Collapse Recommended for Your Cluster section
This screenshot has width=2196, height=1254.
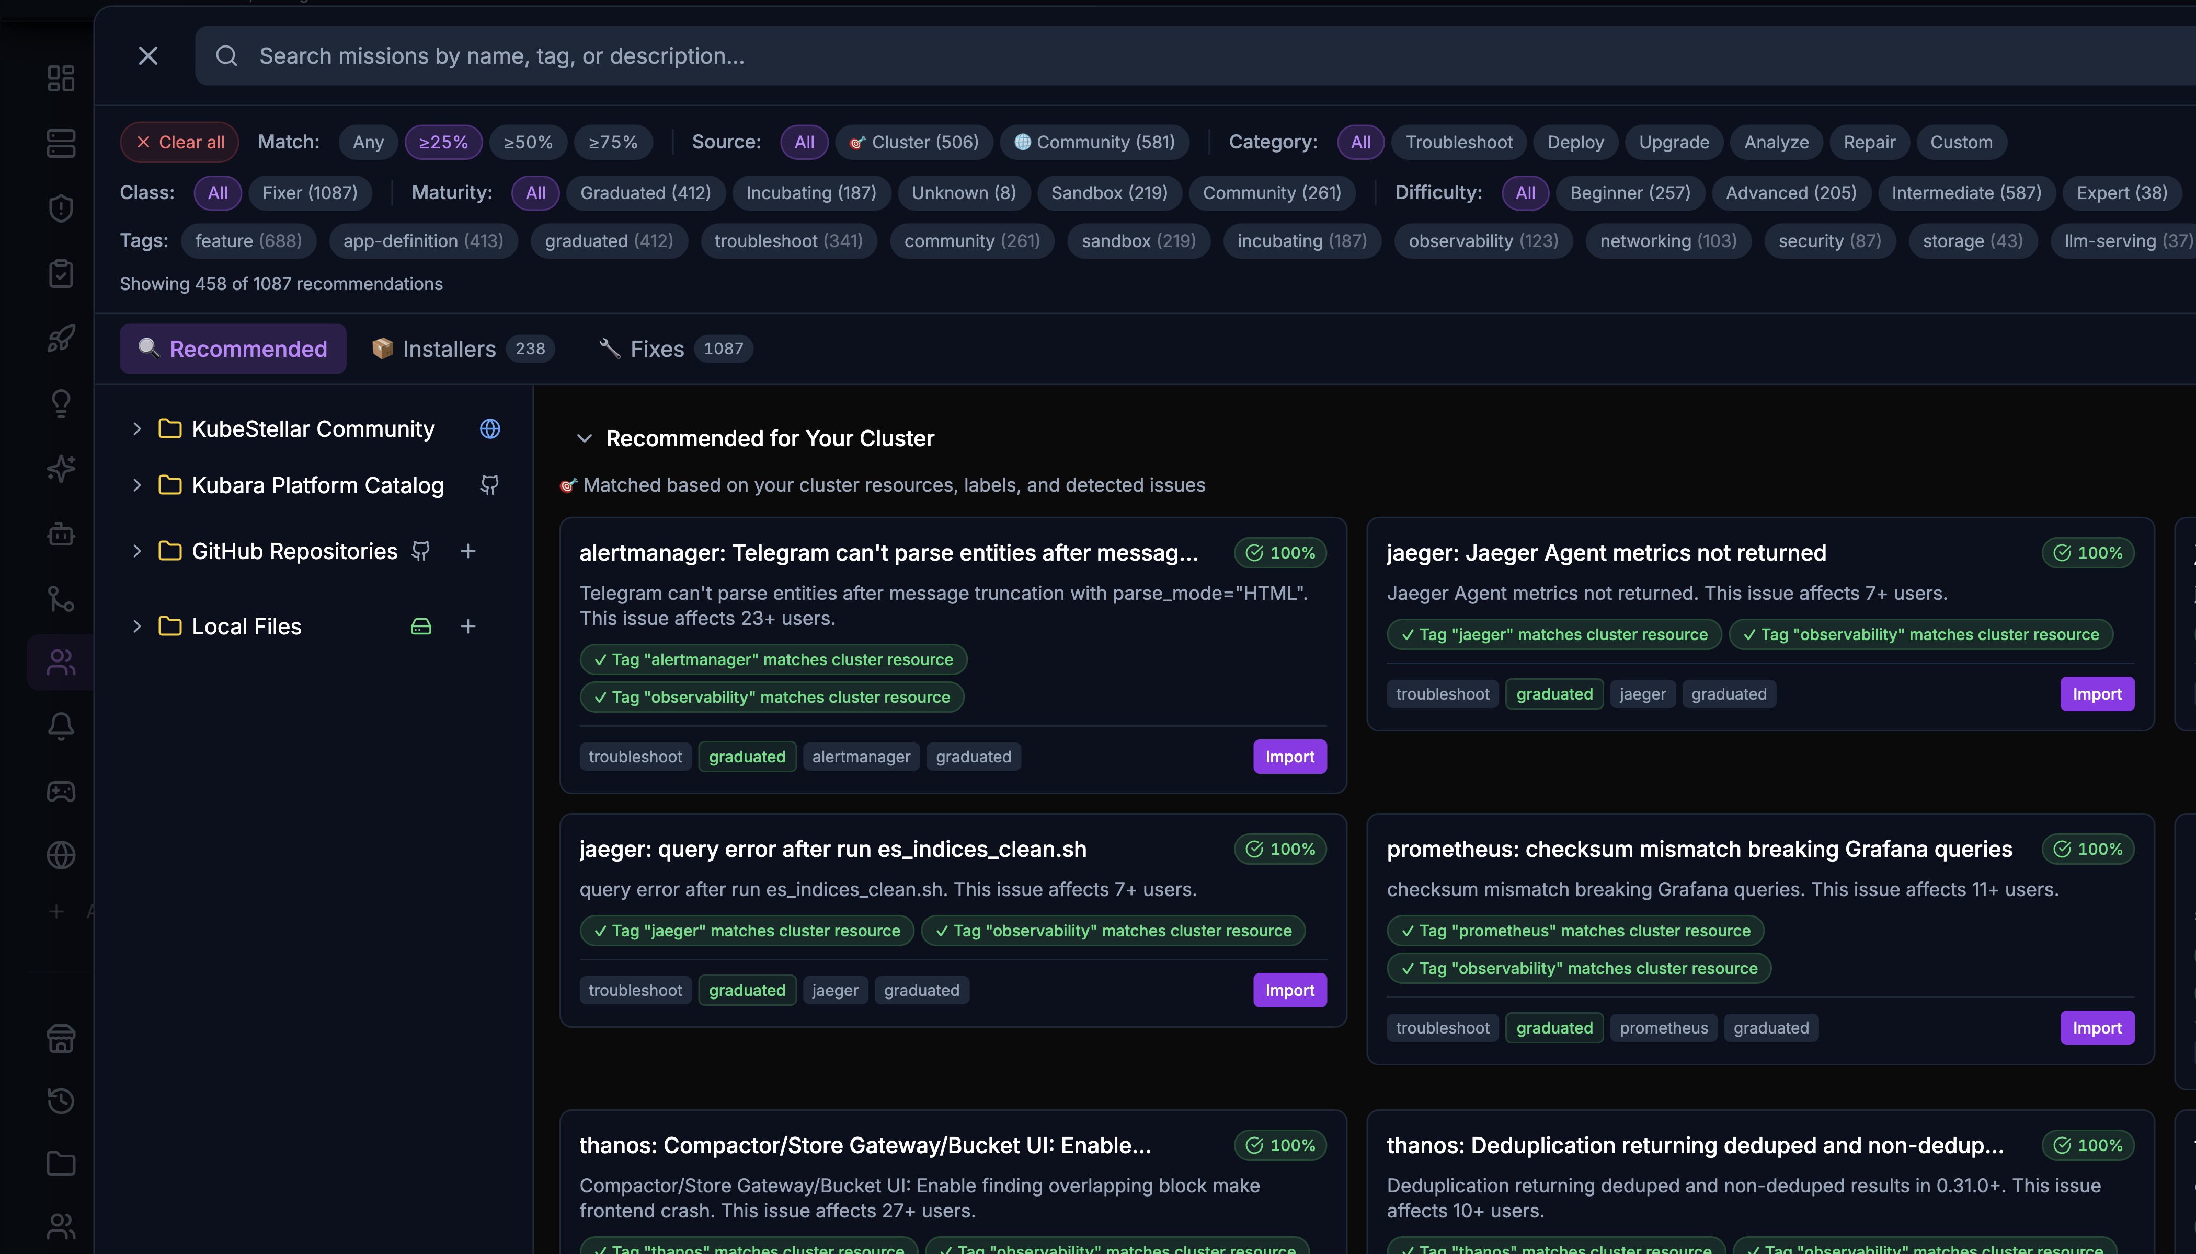[585, 438]
